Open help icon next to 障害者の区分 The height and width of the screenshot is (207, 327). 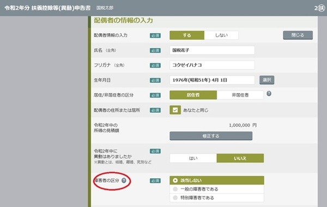coord(124,180)
